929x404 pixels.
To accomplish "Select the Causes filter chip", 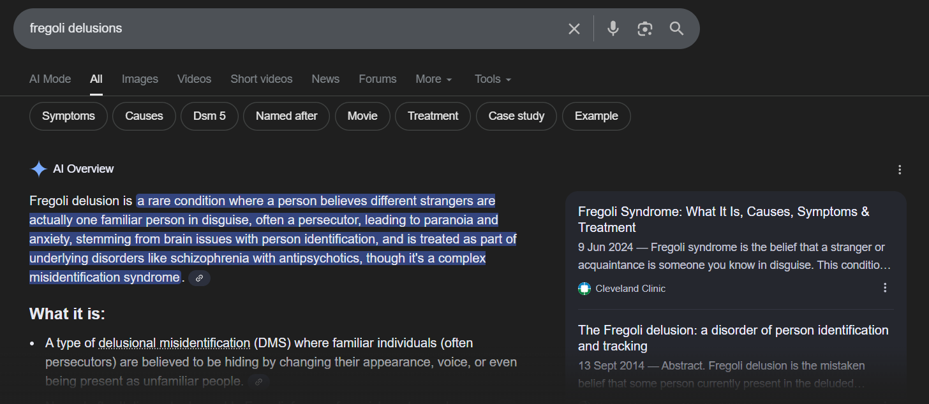I will coord(144,116).
